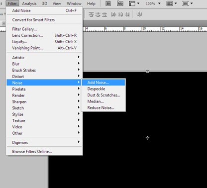This screenshot has width=207, height=188.
Task: Click Distribute horizontal centers icon
Action: 120,14
